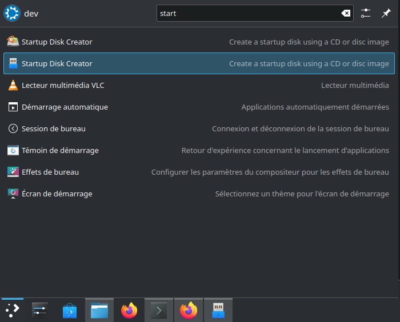Screen dimensions: 400x322
Task: Click the first Firefox icon in taskbar
Action: click(x=129, y=310)
